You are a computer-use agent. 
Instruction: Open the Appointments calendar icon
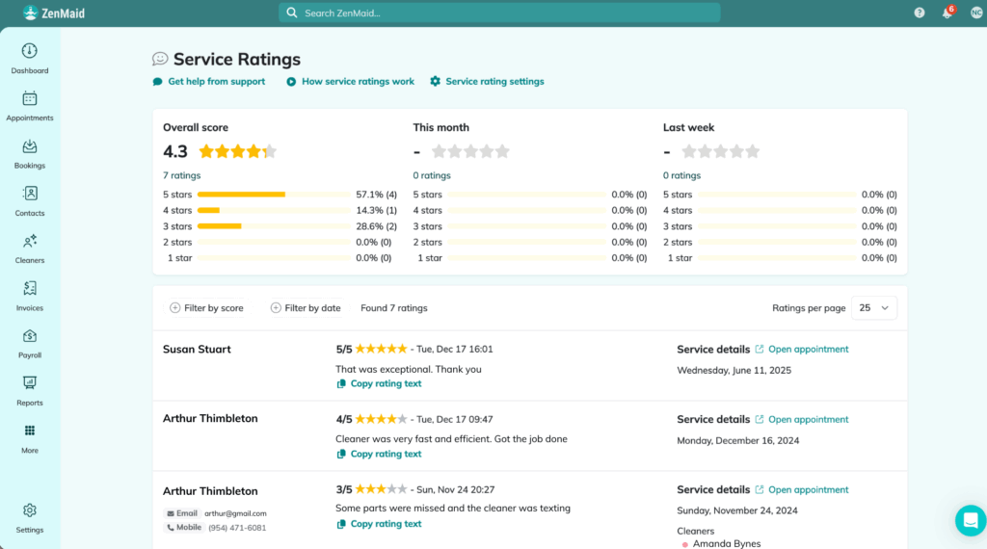coord(30,98)
